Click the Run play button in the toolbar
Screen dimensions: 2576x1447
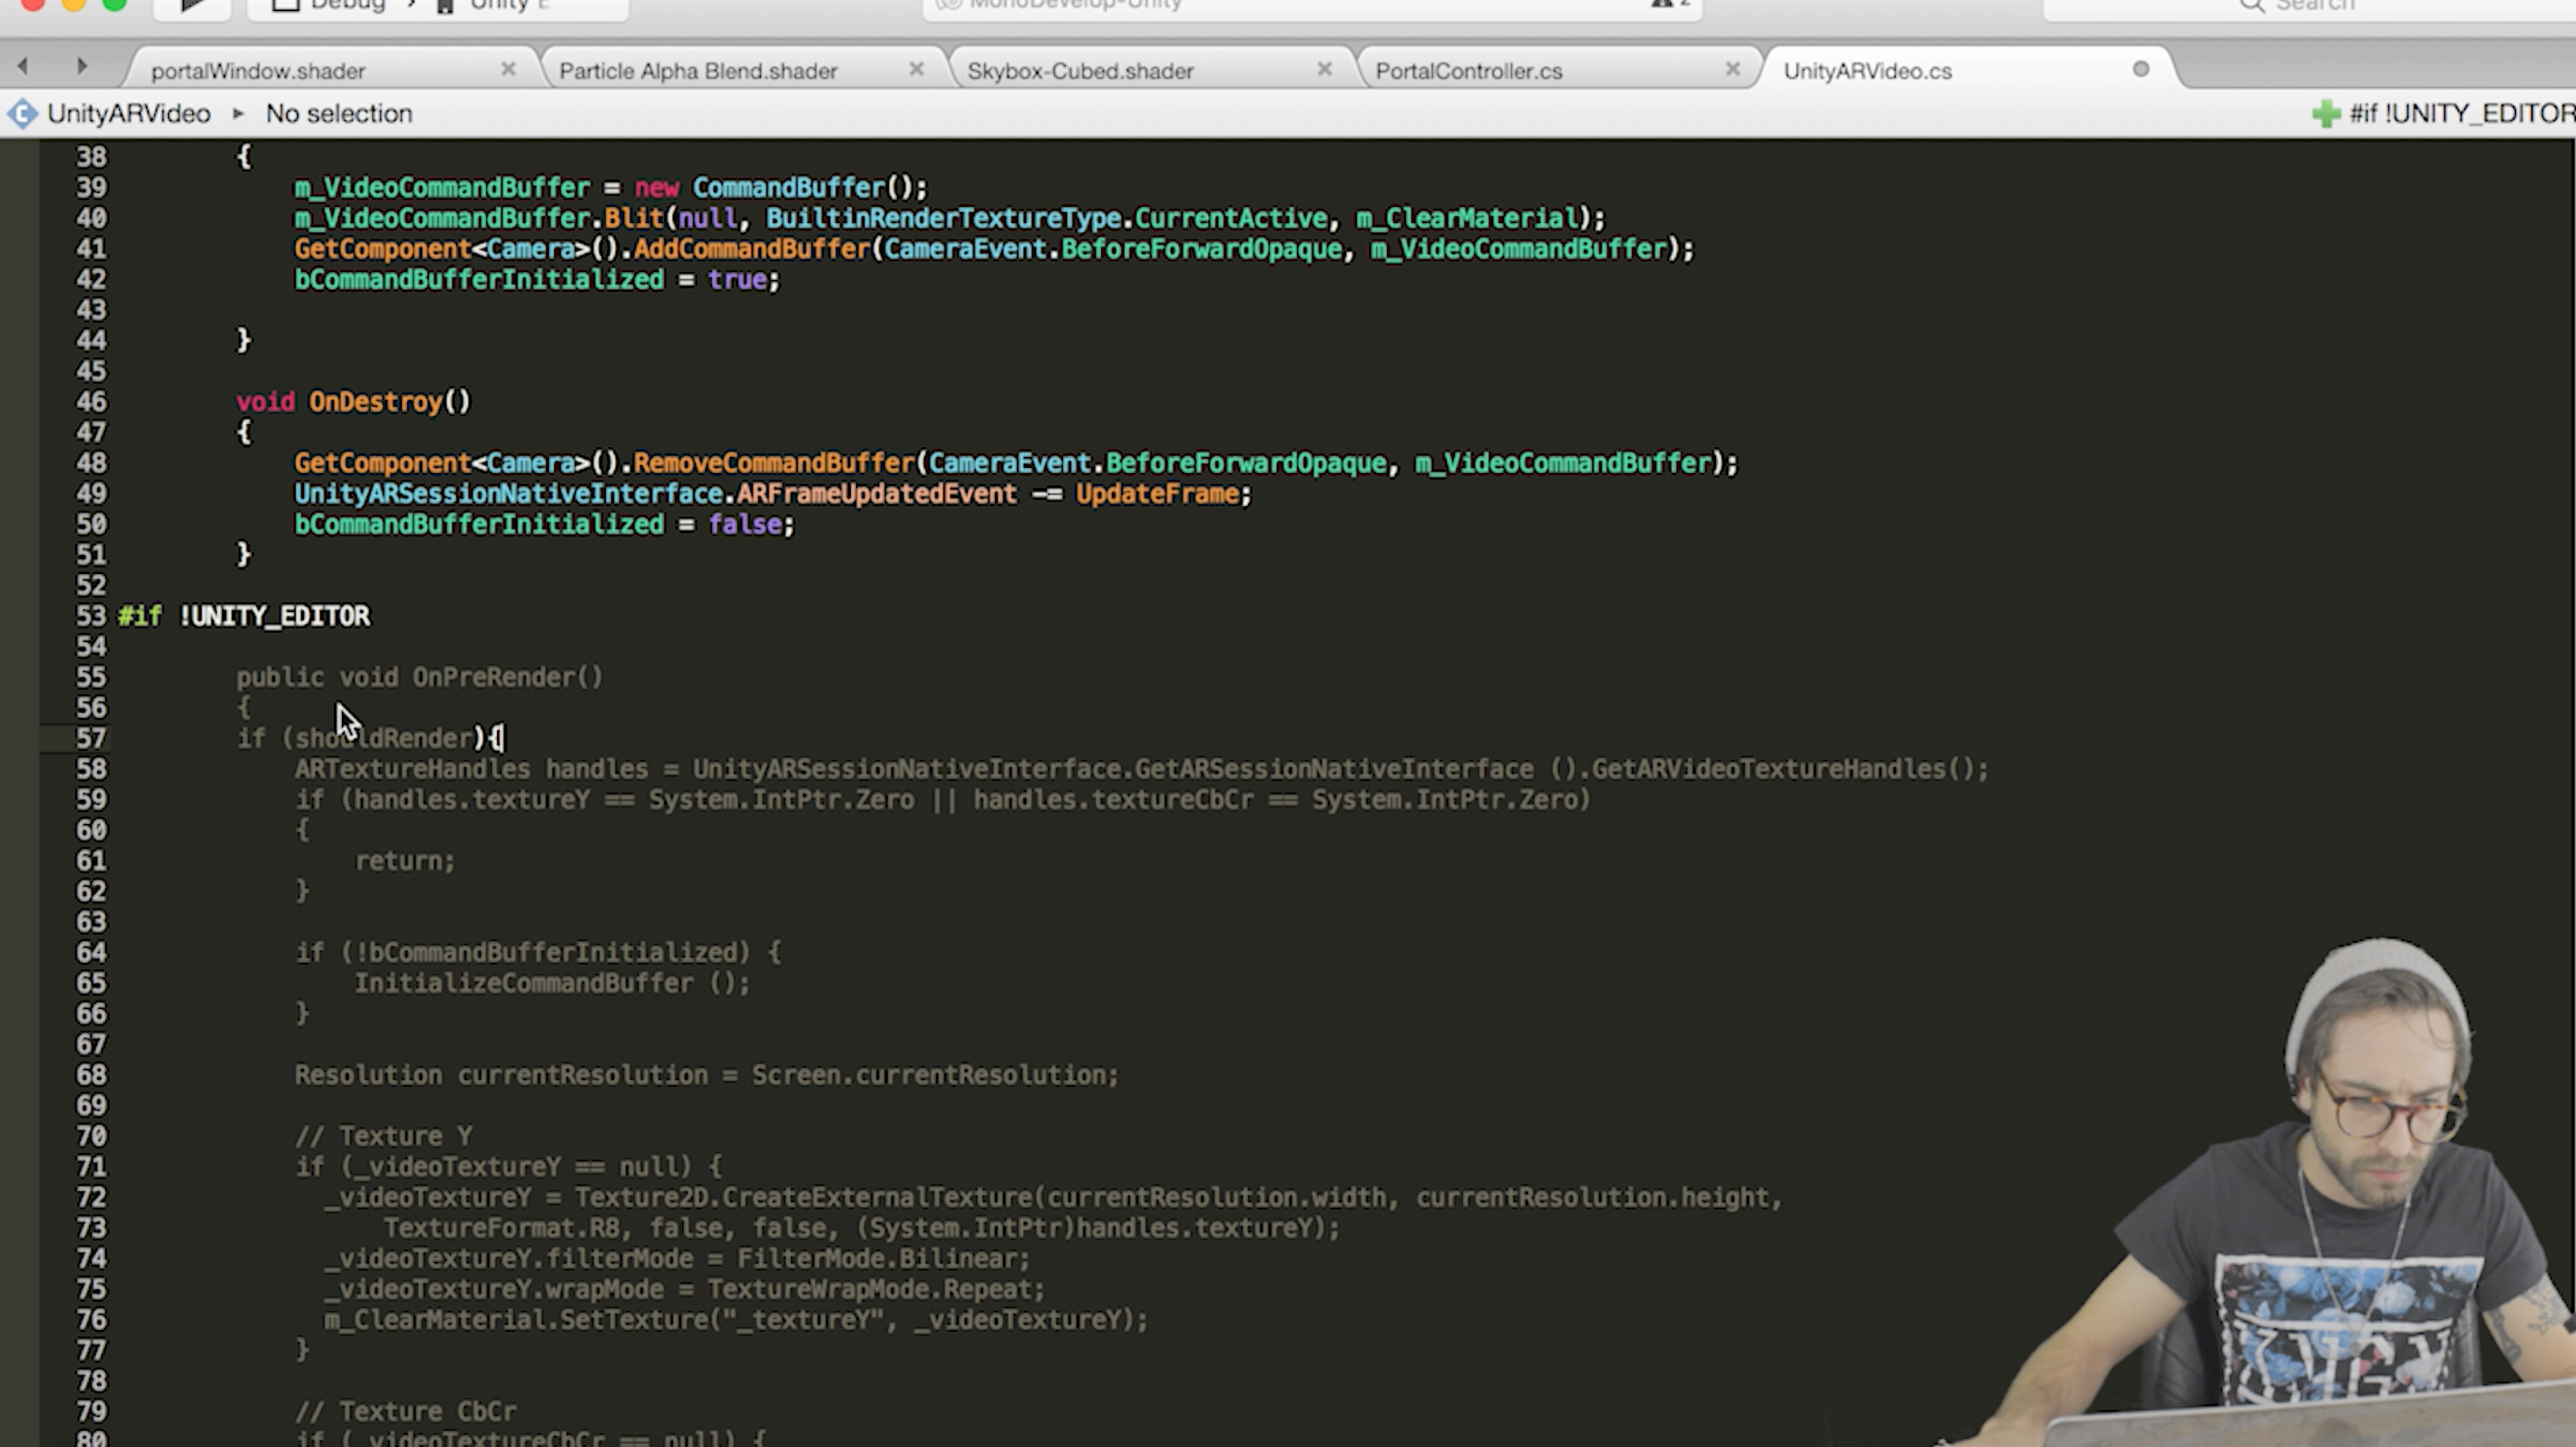pyautogui.click(x=193, y=6)
